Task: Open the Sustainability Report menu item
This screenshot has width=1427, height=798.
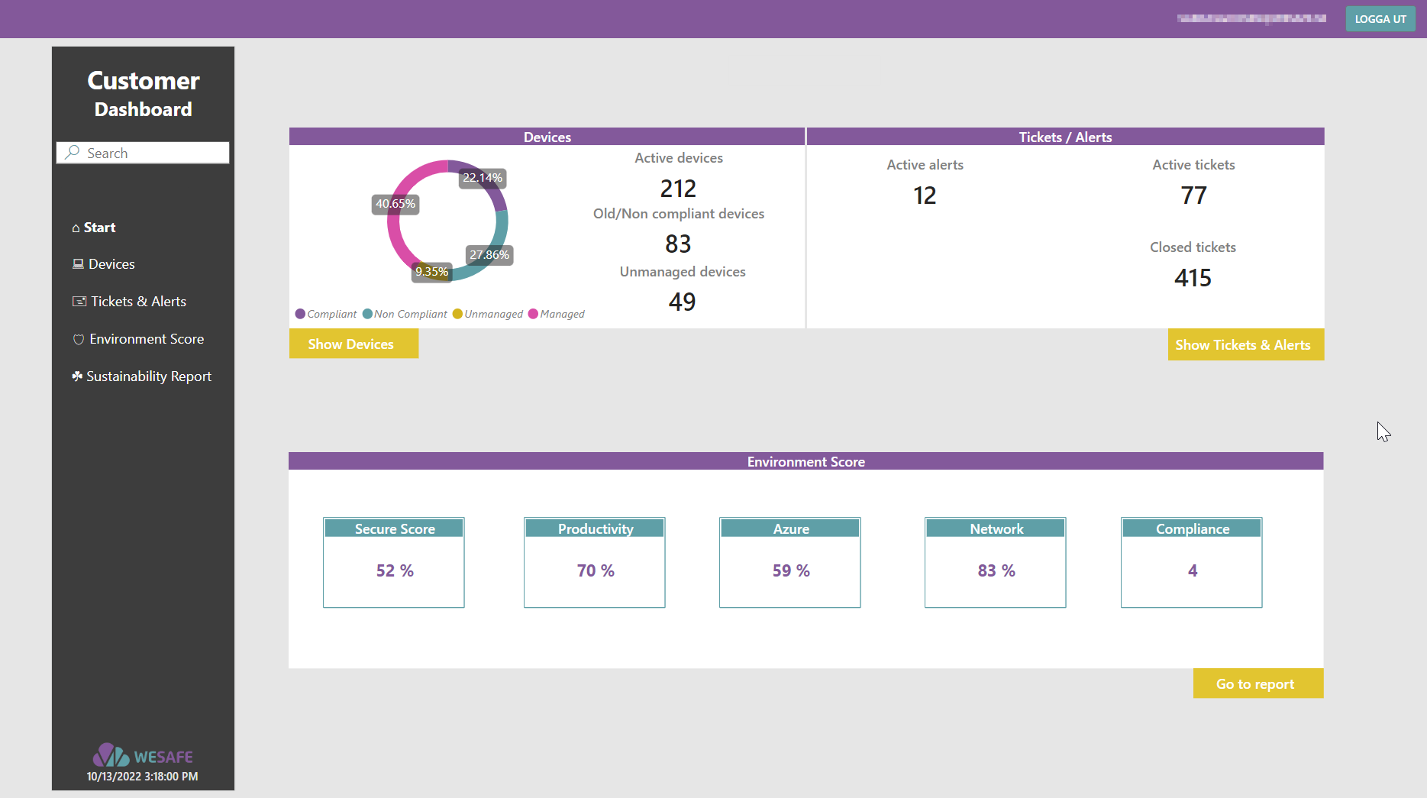Action: (148, 376)
